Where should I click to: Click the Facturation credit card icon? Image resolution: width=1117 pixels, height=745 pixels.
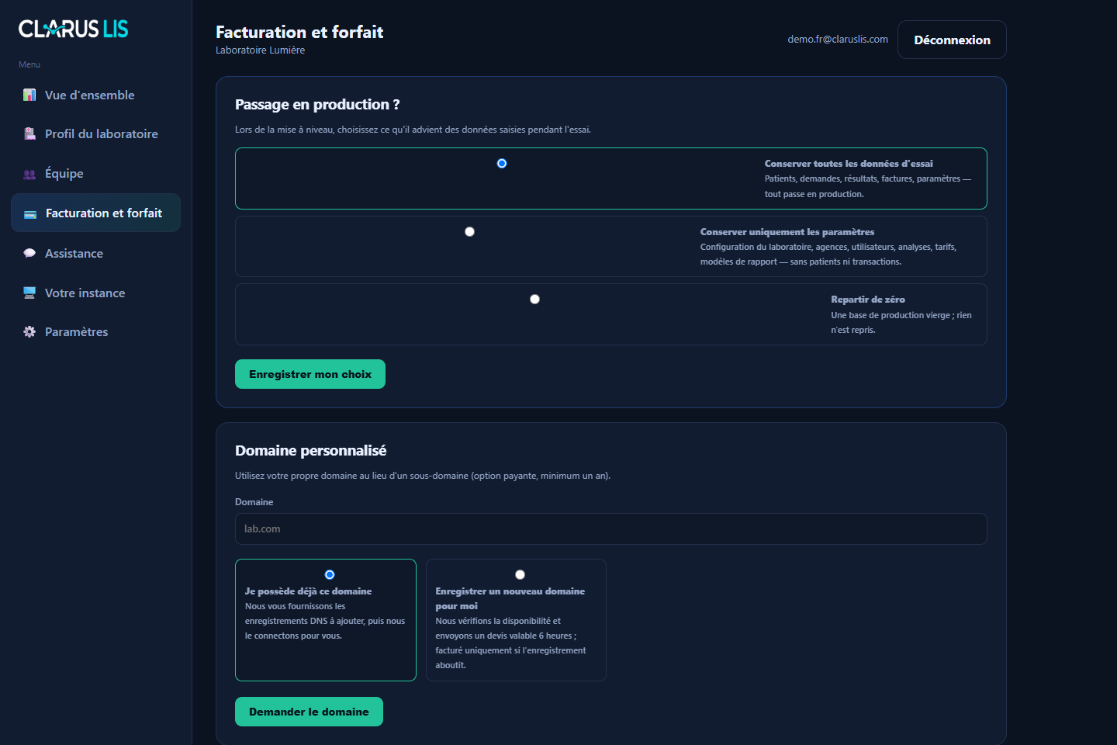tap(30, 213)
